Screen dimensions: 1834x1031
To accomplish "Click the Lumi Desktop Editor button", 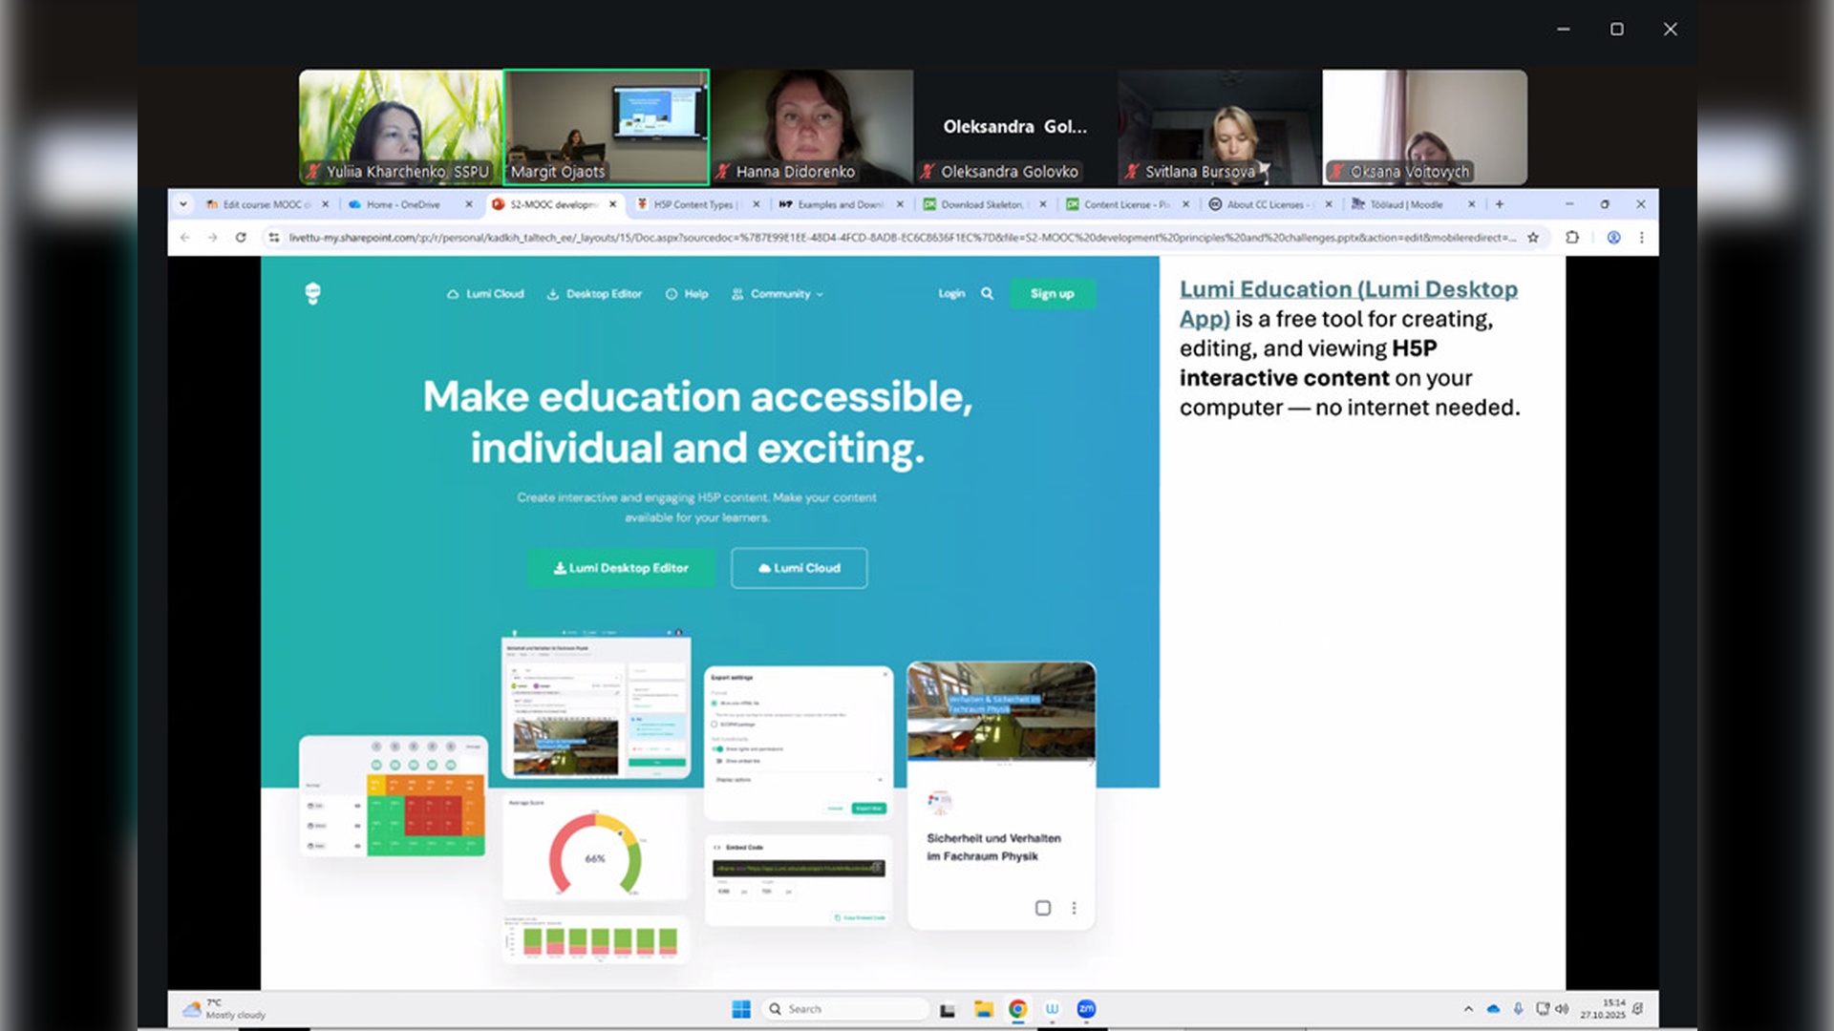I will [621, 568].
